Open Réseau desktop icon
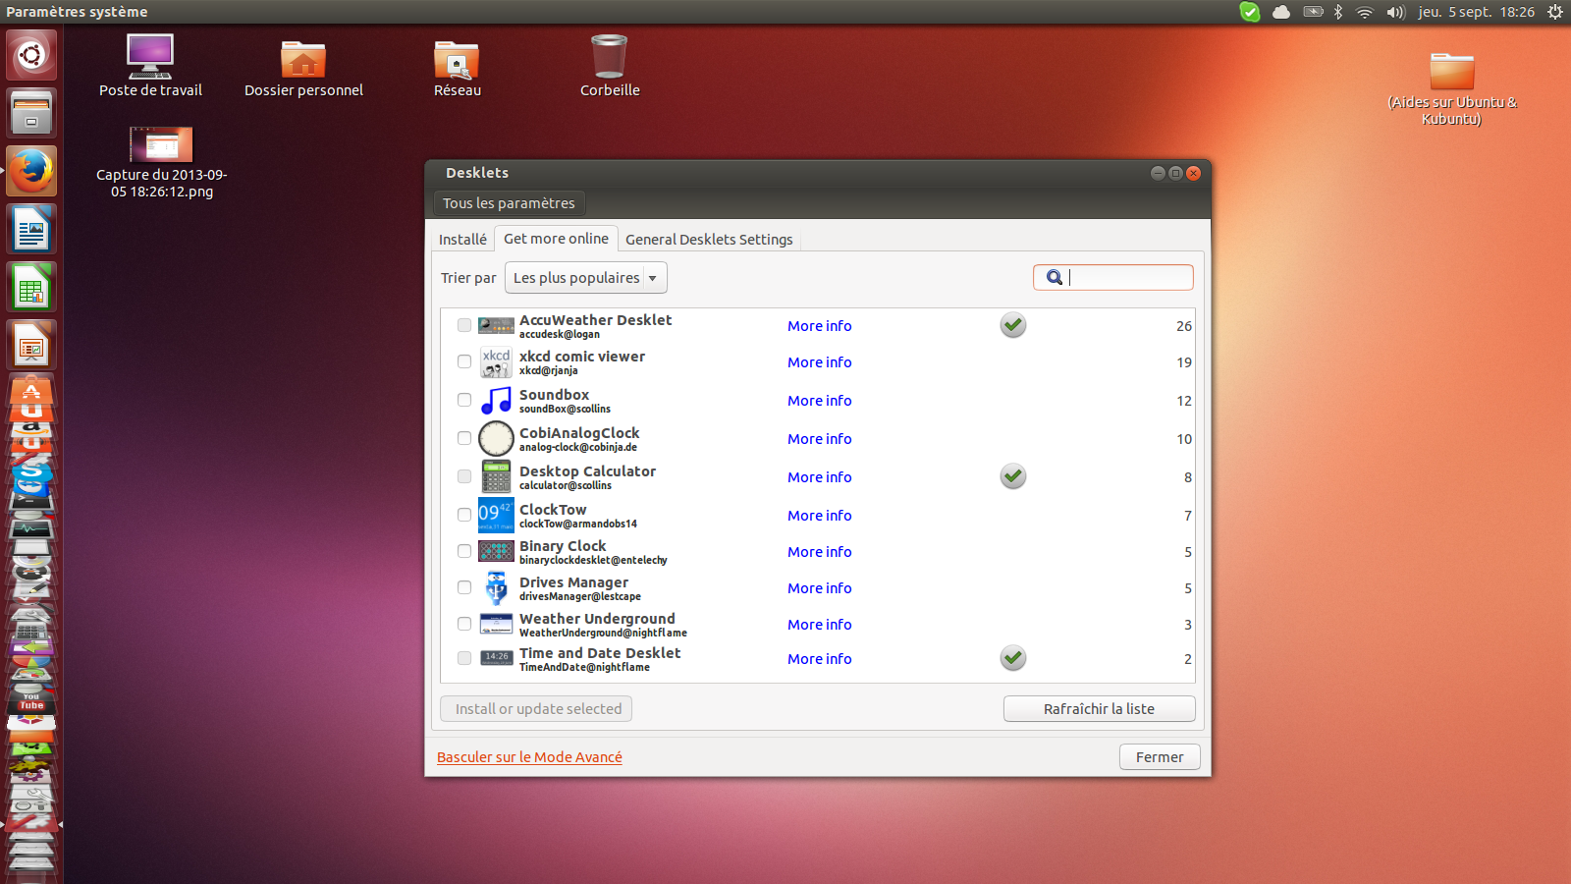The image size is (1571, 884). 457,66
